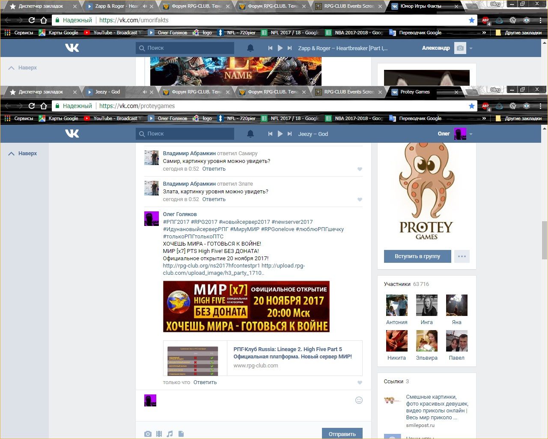Viewport: 548px width, 439px height.
Task: Open Другие закладки folder in the proteygames window
Action: [518, 118]
